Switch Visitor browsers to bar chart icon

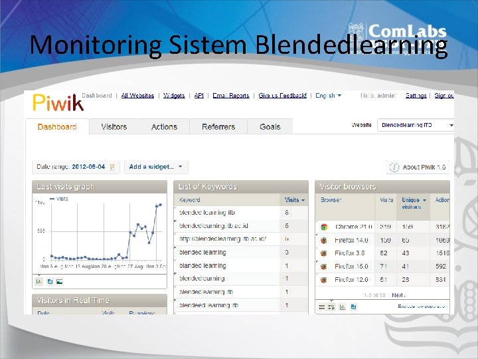click(343, 307)
